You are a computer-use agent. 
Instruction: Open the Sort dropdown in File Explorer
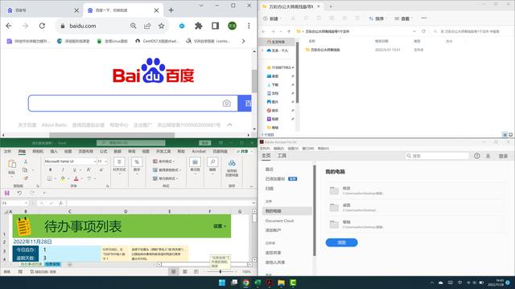click(x=377, y=18)
